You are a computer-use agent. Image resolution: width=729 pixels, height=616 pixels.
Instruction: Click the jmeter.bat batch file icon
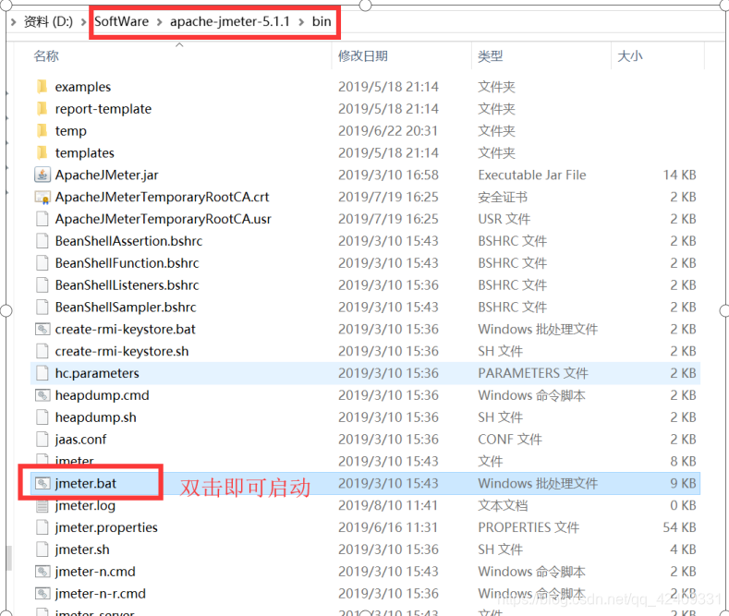[43, 483]
